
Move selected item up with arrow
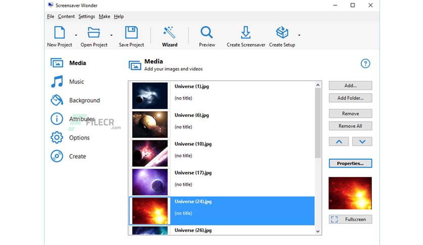coord(339,141)
